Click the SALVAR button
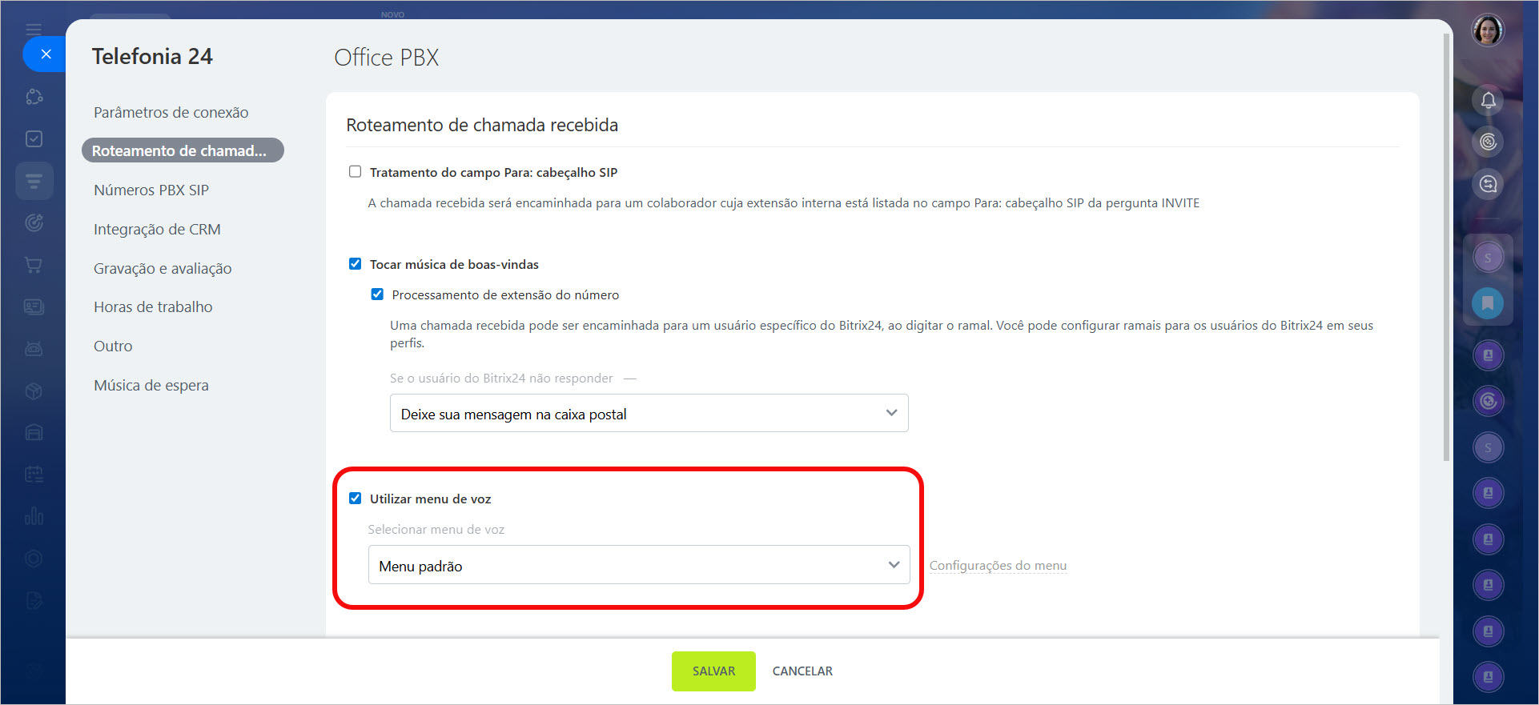Image resolution: width=1539 pixels, height=705 pixels. click(713, 671)
